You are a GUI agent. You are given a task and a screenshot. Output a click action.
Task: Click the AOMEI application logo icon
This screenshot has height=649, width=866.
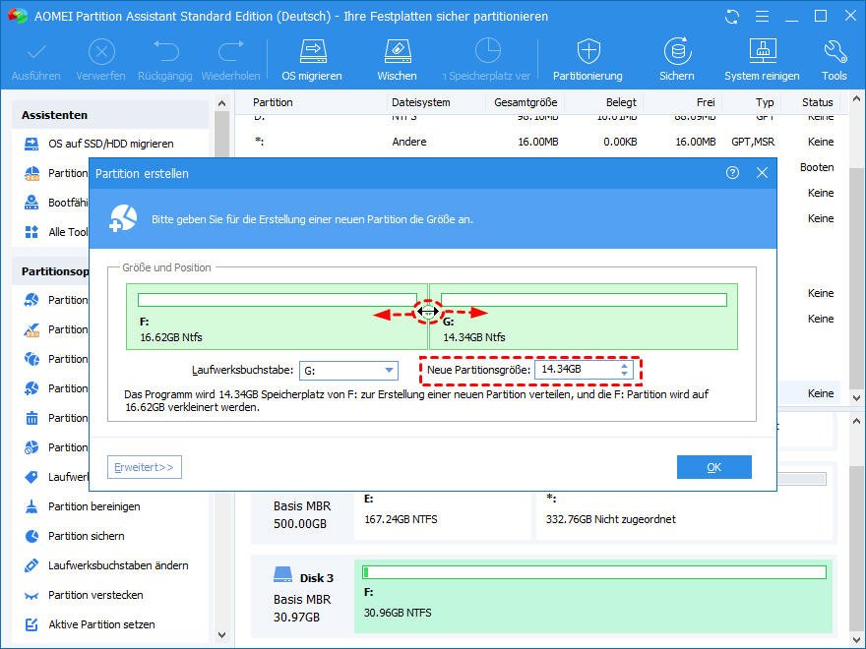(x=18, y=16)
